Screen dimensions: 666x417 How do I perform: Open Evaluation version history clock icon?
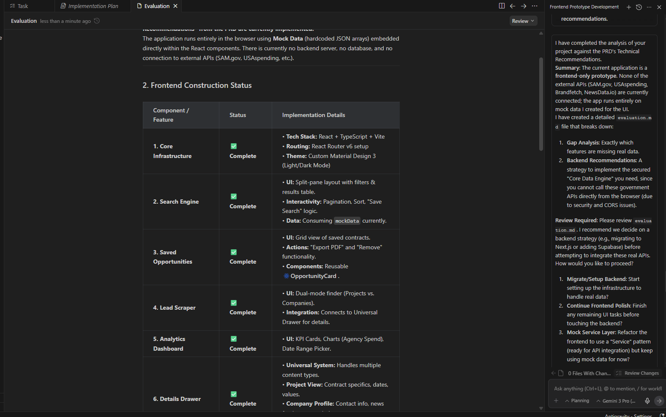click(x=97, y=21)
